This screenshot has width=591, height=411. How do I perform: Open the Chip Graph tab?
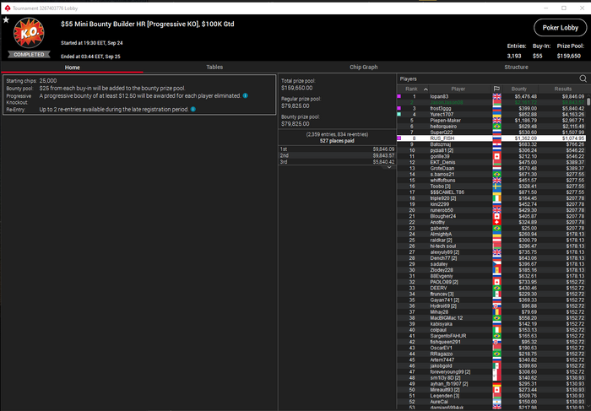tap(363, 67)
